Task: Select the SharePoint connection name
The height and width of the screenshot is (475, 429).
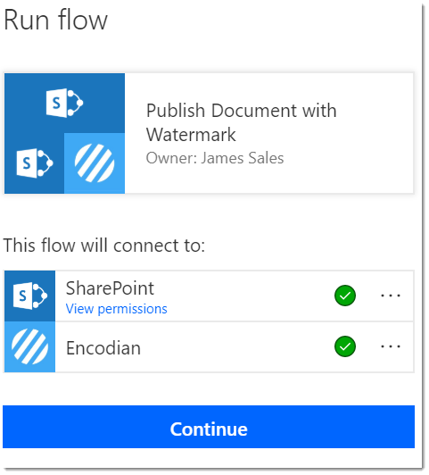Action: [110, 288]
